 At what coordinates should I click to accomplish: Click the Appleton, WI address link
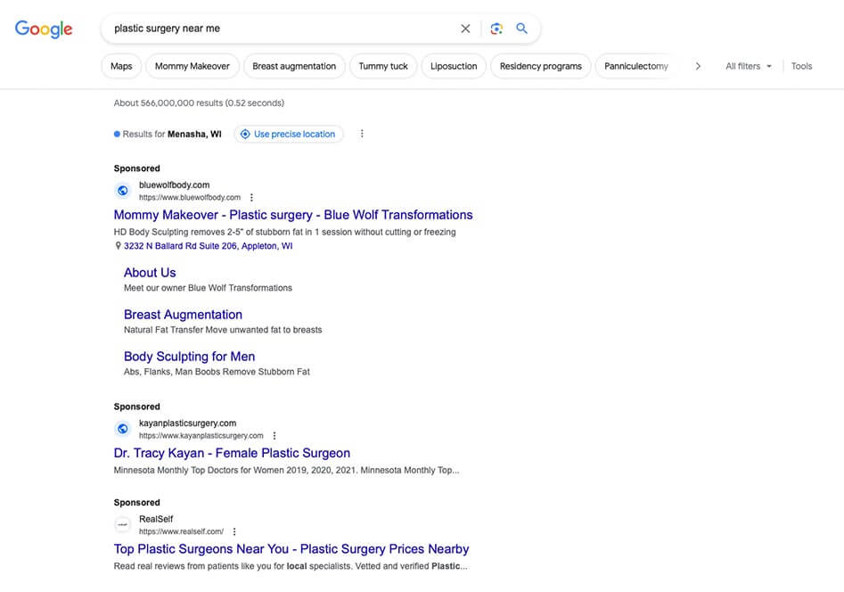point(208,246)
